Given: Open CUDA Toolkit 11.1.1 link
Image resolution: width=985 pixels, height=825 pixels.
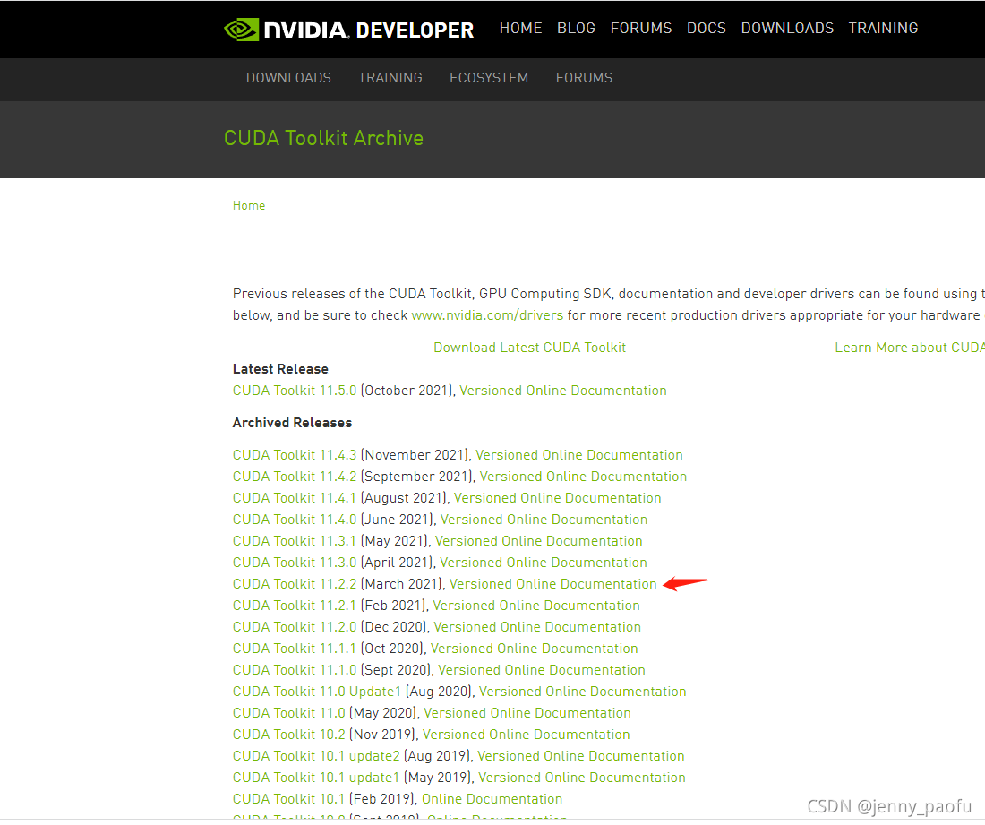Looking at the screenshot, I should [x=295, y=649].
